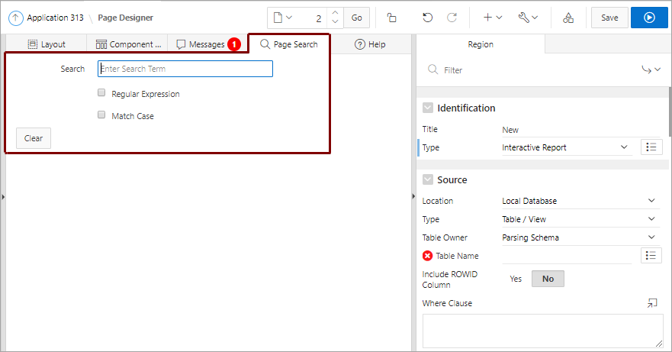Open the Location Local Database dropdown
The image size is (672, 352).
(x=580, y=201)
